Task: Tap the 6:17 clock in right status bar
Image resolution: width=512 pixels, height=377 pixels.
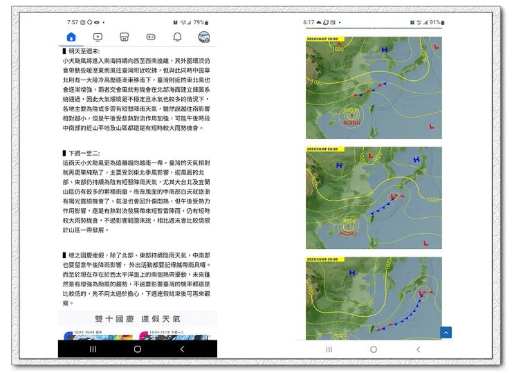Action: (x=309, y=22)
